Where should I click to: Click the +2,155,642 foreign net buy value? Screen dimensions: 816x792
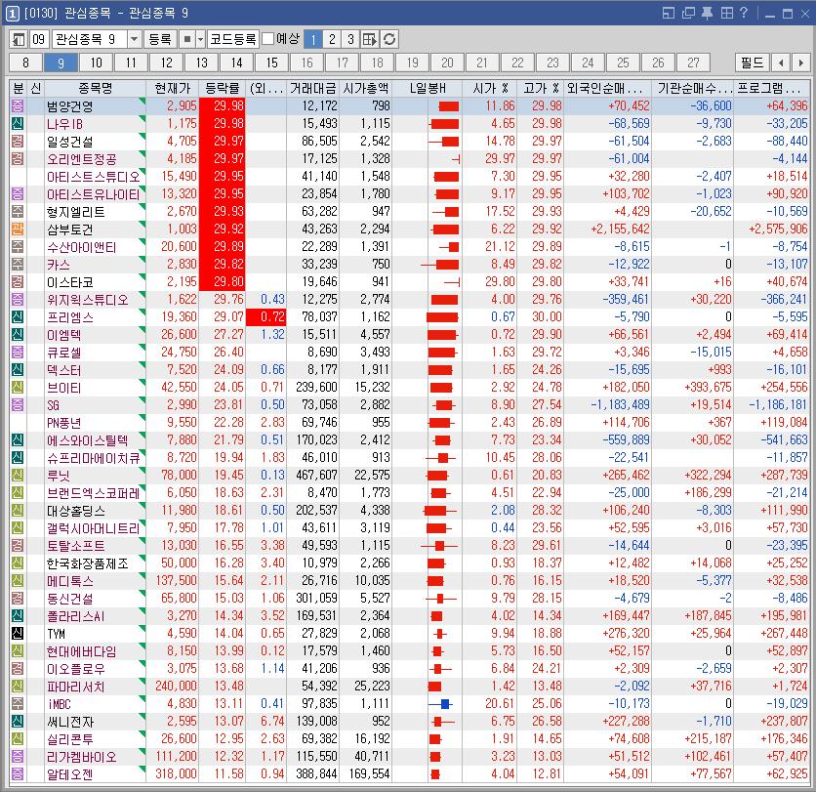pos(621,229)
